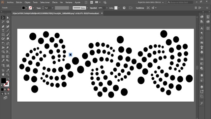211x119 pixels.
Task: Select the Mesh tool
Action: tap(3, 57)
